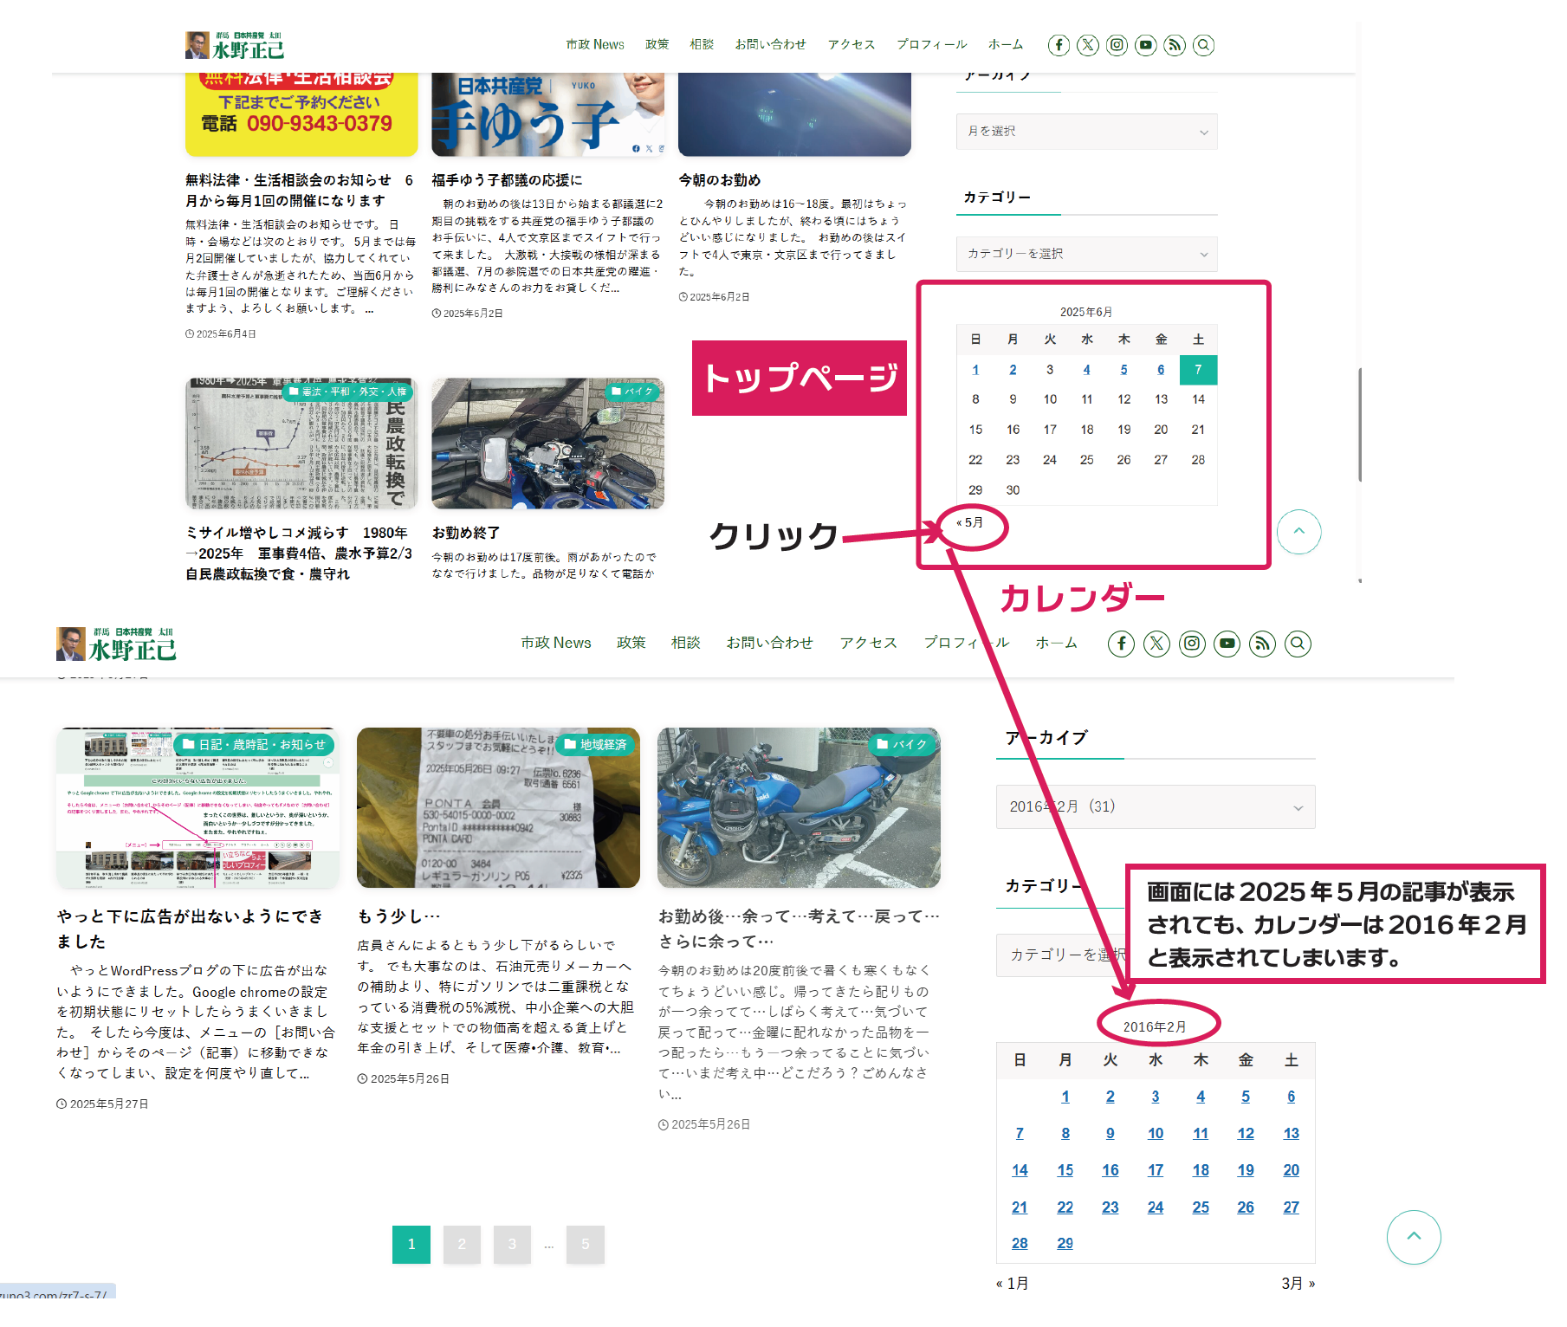Screen dimensions: 1567x1327
Task: Open Instagram icon in top header
Action: [1117, 45]
